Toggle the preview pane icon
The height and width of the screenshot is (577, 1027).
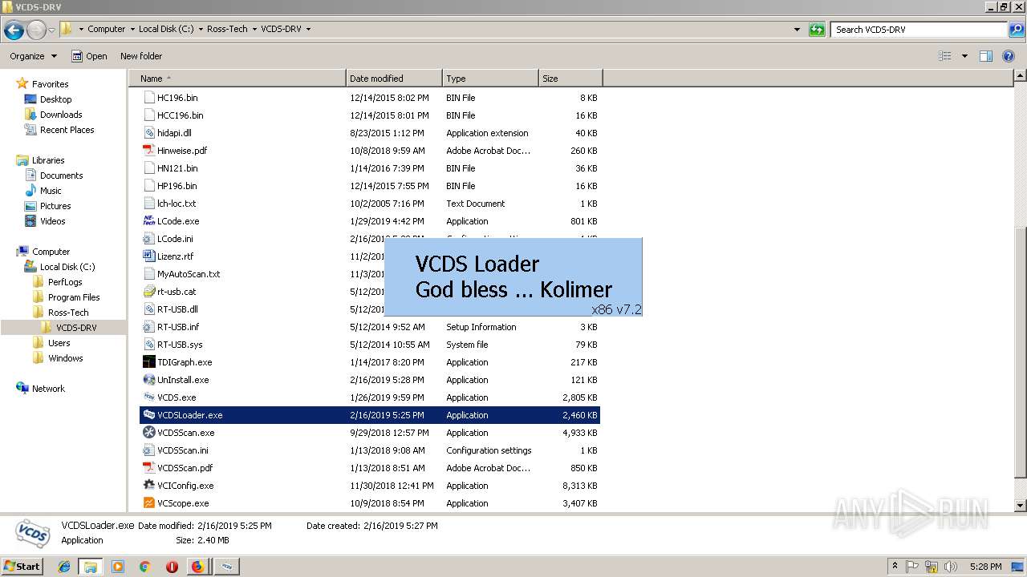[986, 56]
